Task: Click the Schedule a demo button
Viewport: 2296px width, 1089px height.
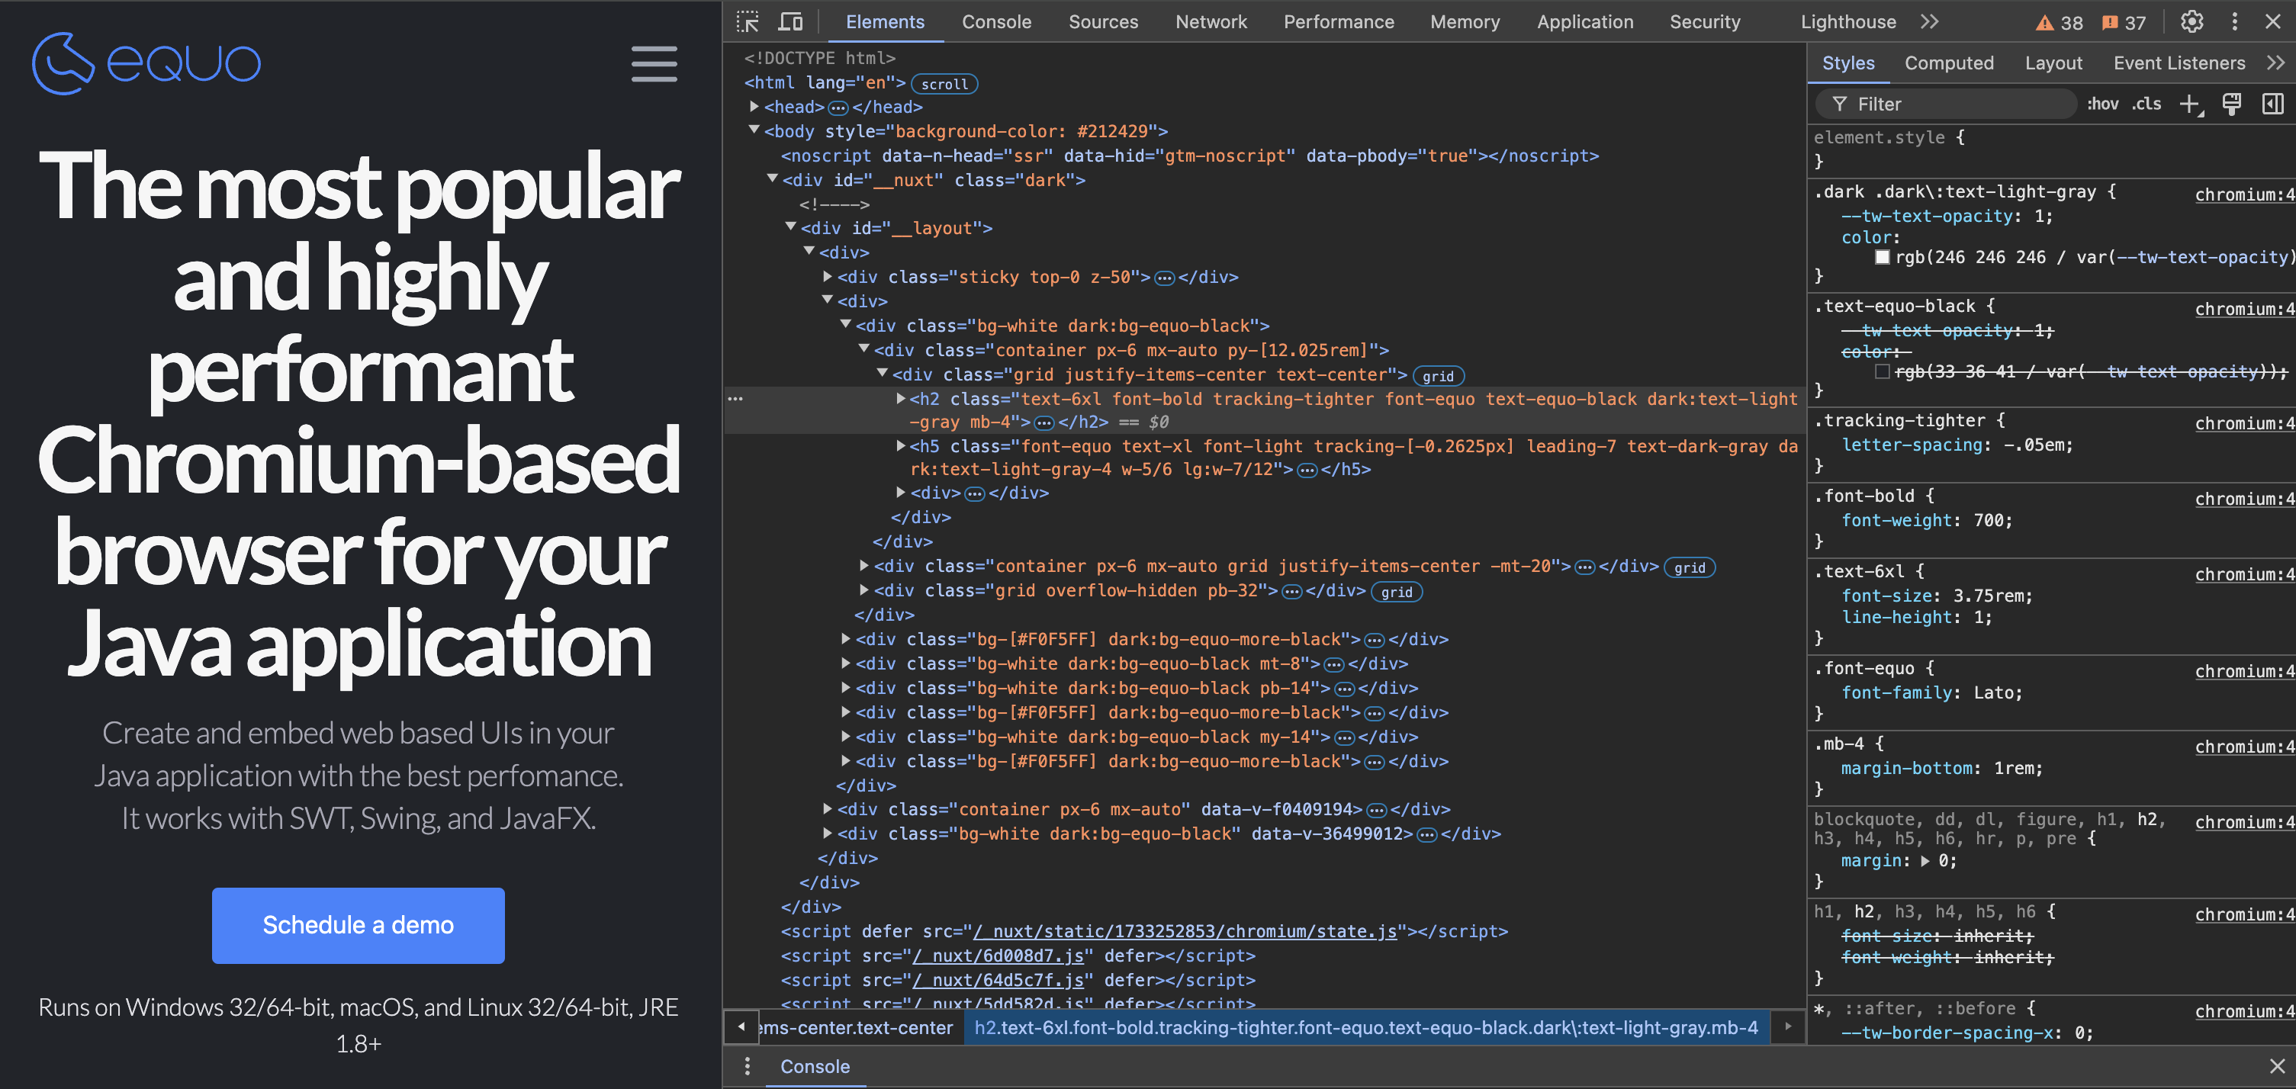Action: (358, 925)
